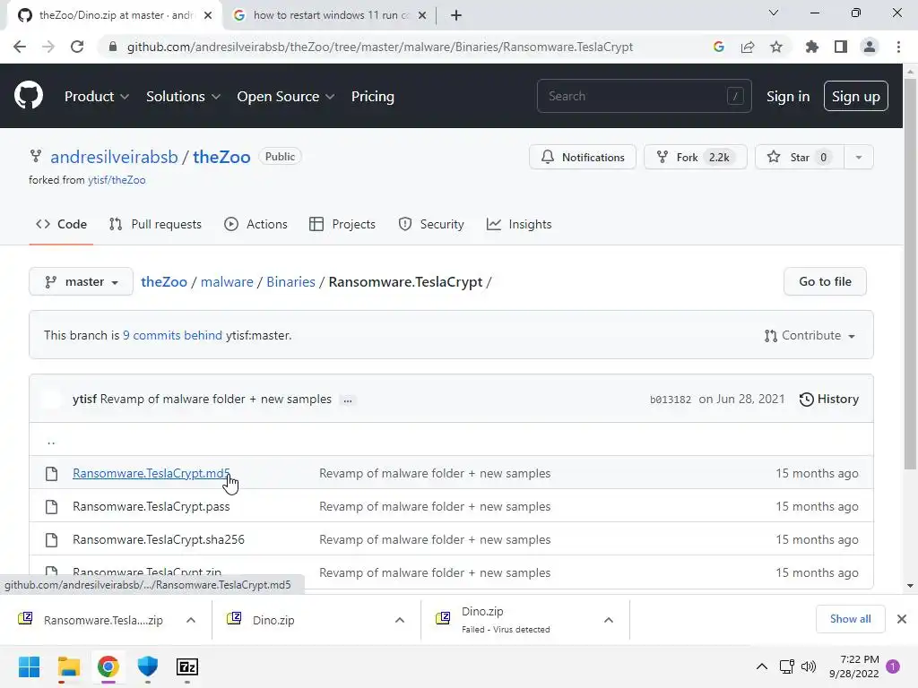
Task: Open Chrome extensions puzzle icon
Action: (x=811, y=47)
